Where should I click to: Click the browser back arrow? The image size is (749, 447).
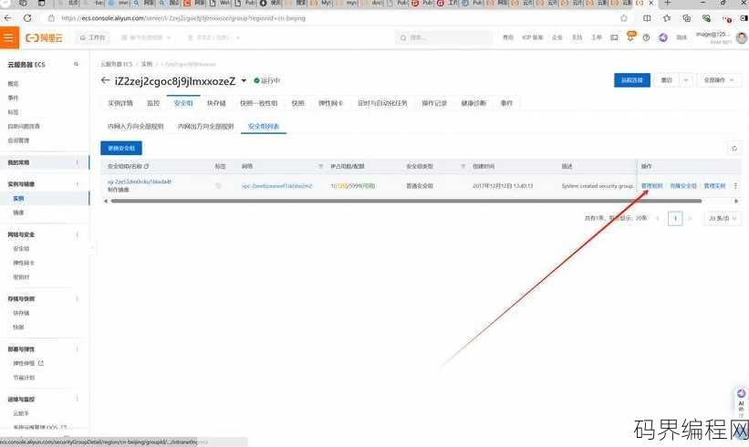pos(7,18)
